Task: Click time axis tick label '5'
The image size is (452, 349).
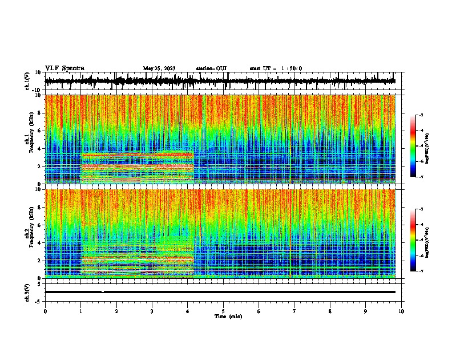Action: [x=223, y=311]
